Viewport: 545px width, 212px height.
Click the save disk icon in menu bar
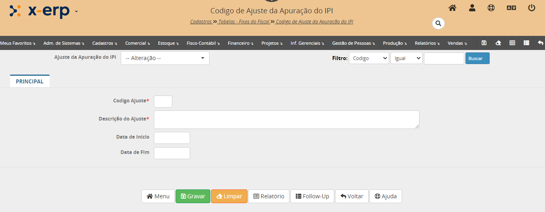point(484,43)
